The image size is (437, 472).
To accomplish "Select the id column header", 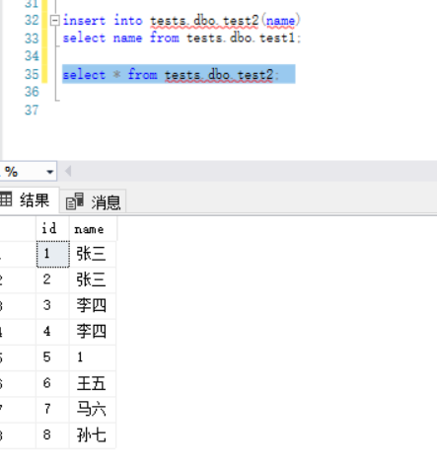I will click(x=52, y=228).
